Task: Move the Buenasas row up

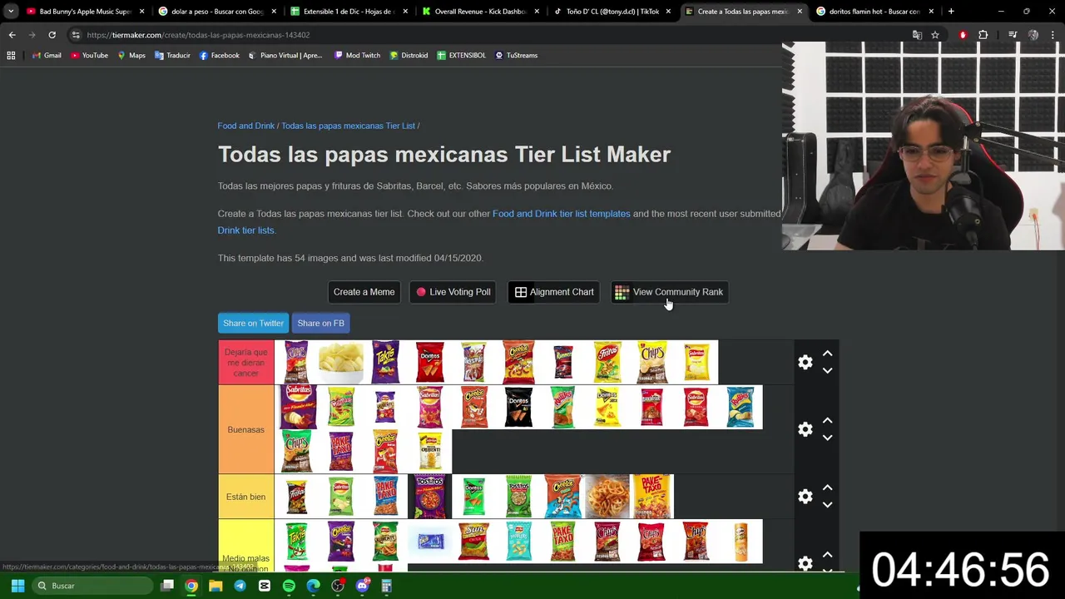Action: 827,421
